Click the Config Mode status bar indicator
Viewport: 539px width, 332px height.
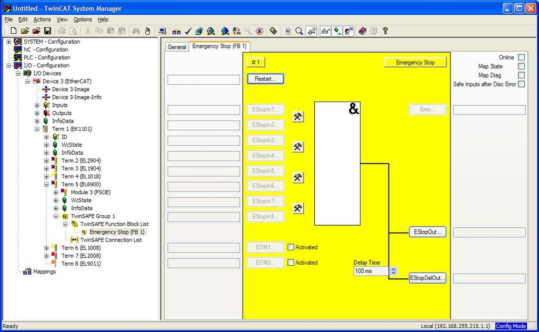pos(511,326)
